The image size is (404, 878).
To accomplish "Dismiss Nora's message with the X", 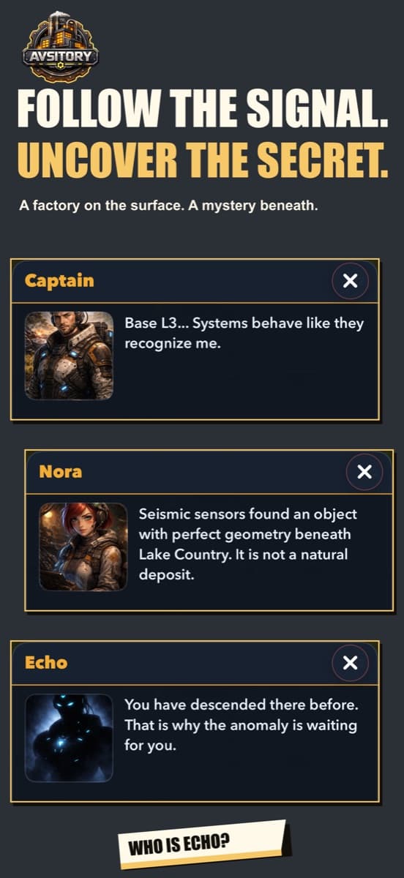I will click(364, 472).
